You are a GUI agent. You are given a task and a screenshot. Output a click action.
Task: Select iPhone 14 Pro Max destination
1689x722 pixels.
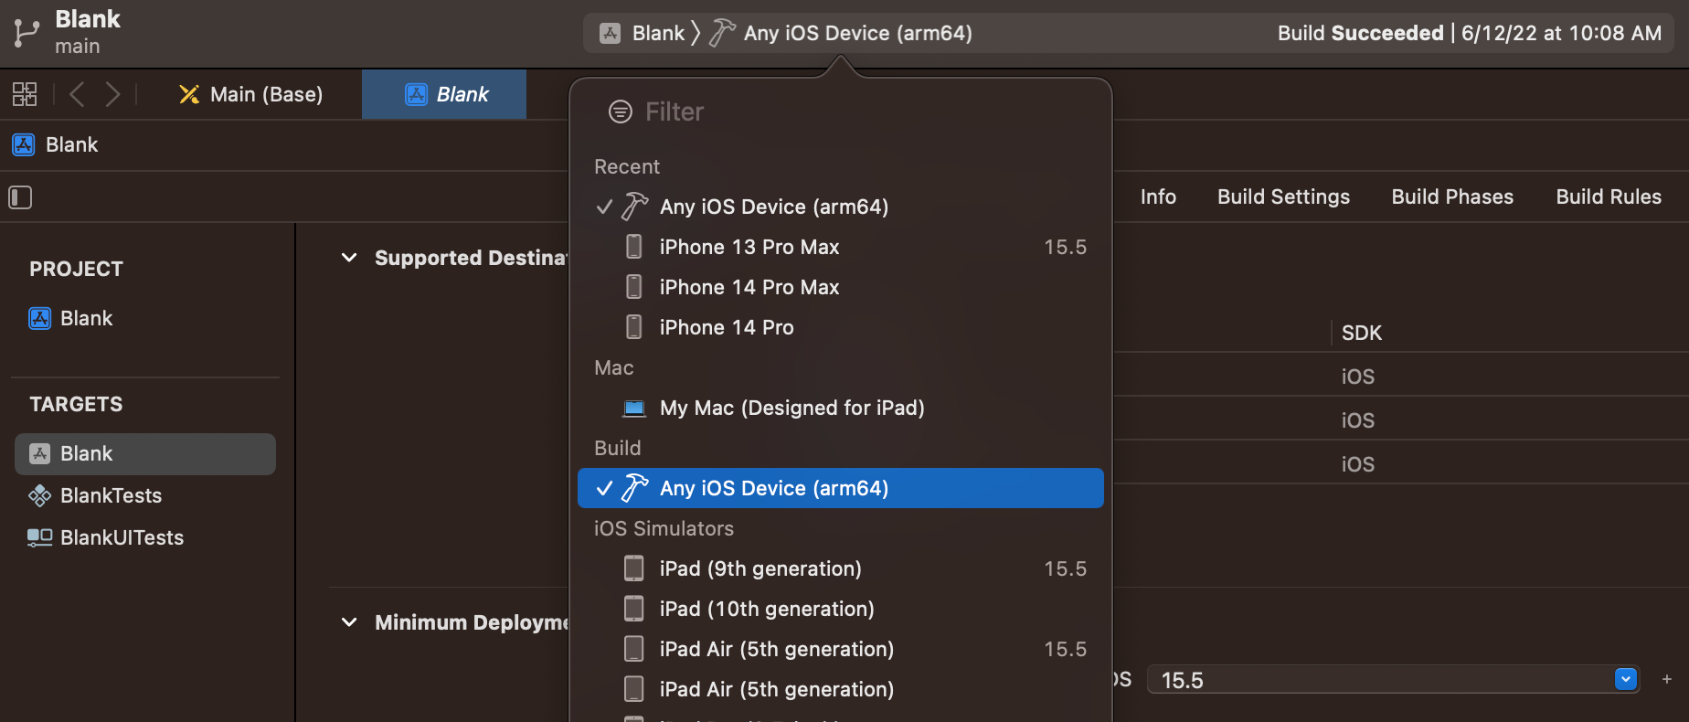tap(841, 287)
